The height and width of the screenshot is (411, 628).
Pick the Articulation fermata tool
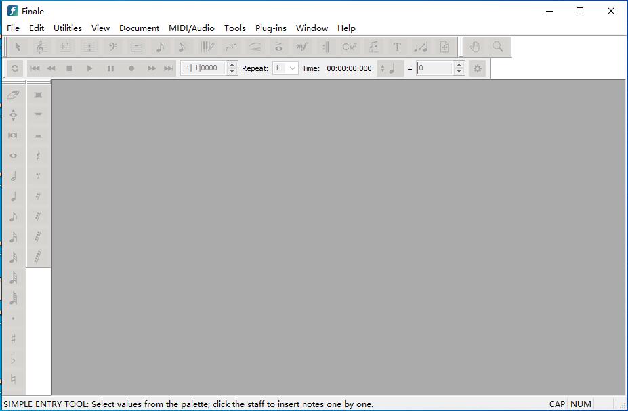tap(278, 47)
